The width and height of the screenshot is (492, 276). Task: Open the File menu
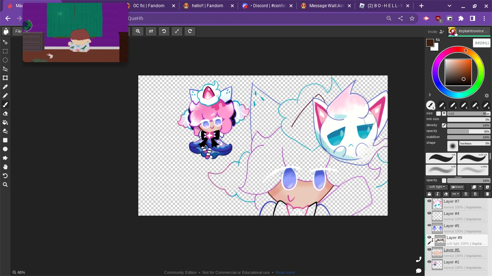pos(18,31)
